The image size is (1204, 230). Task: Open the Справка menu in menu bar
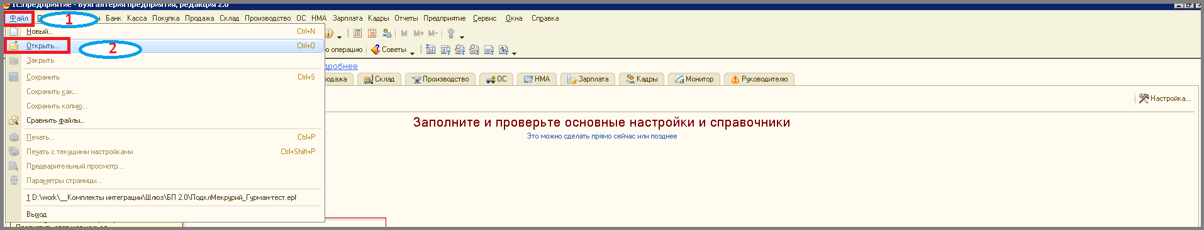click(x=545, y=18)
